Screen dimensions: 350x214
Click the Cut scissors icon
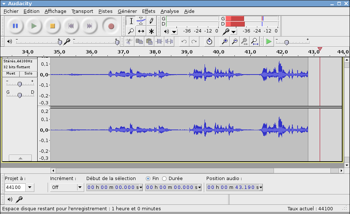[129, 41]
